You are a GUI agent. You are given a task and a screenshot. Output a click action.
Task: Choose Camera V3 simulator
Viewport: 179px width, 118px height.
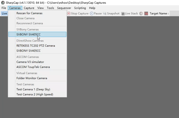(x=30, y=62)
